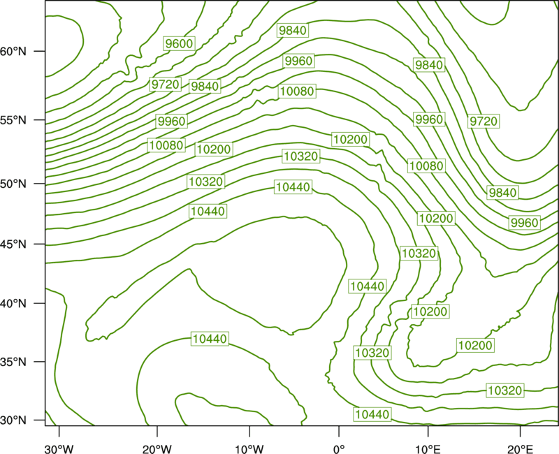Viewport: 559px width, 454px height.
Task: Select the 30°N latitude tick label
Action: tap(13, 420)
